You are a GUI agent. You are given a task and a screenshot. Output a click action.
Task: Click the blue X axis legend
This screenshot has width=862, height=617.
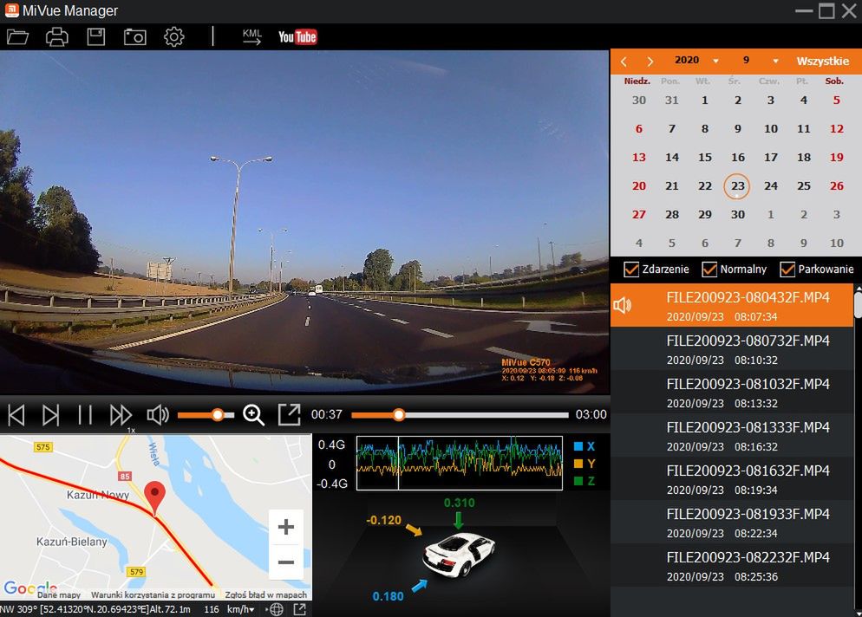[584, 446]
